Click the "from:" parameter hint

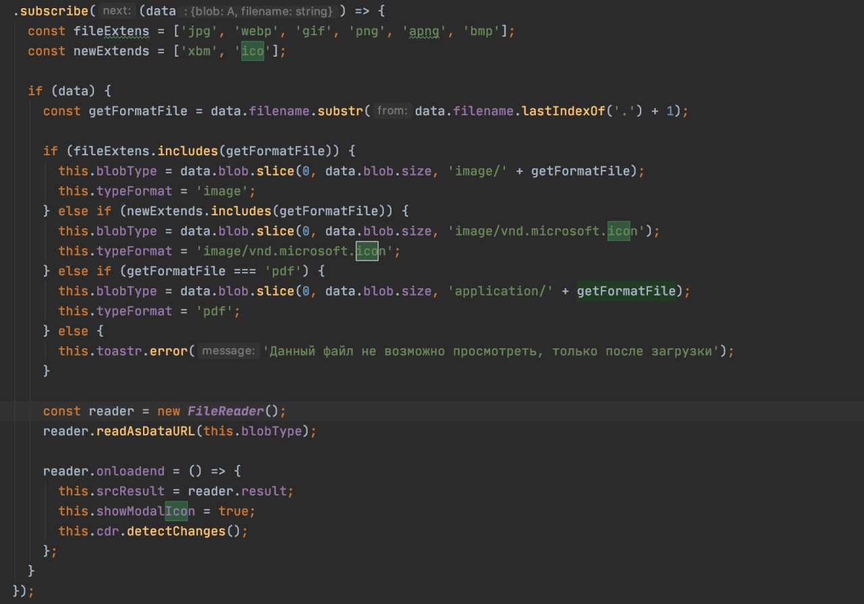coord(392,111)
